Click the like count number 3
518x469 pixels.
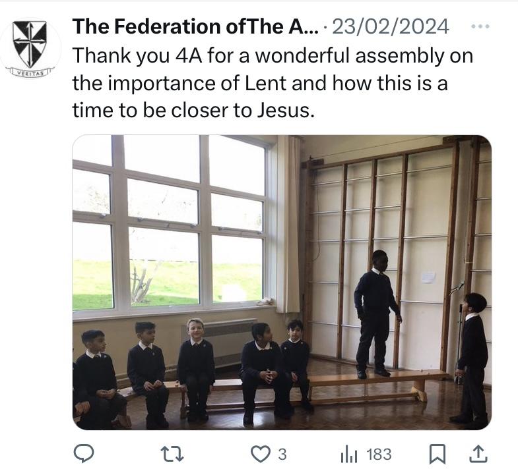(282, 454)
